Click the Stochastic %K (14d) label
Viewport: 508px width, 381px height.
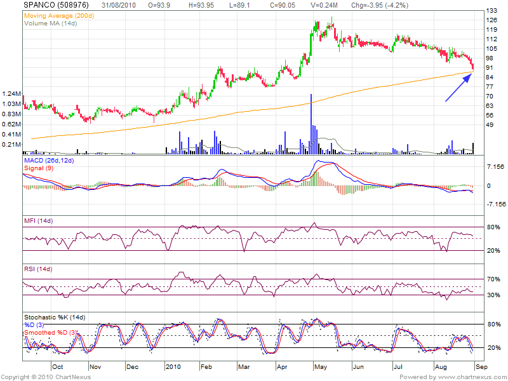coord(54,317)
